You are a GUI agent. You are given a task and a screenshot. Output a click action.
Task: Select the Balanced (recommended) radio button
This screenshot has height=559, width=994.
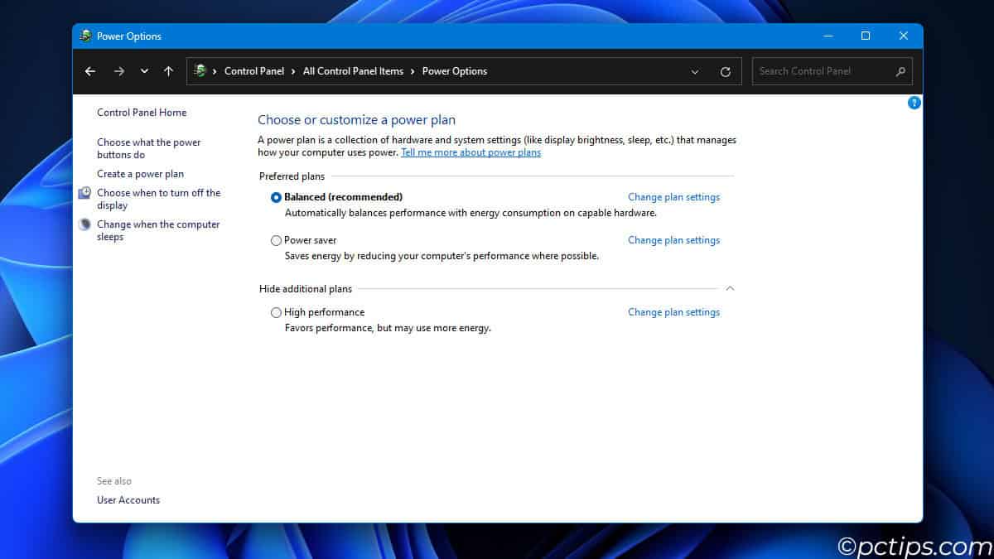click(x=276, y=197)
